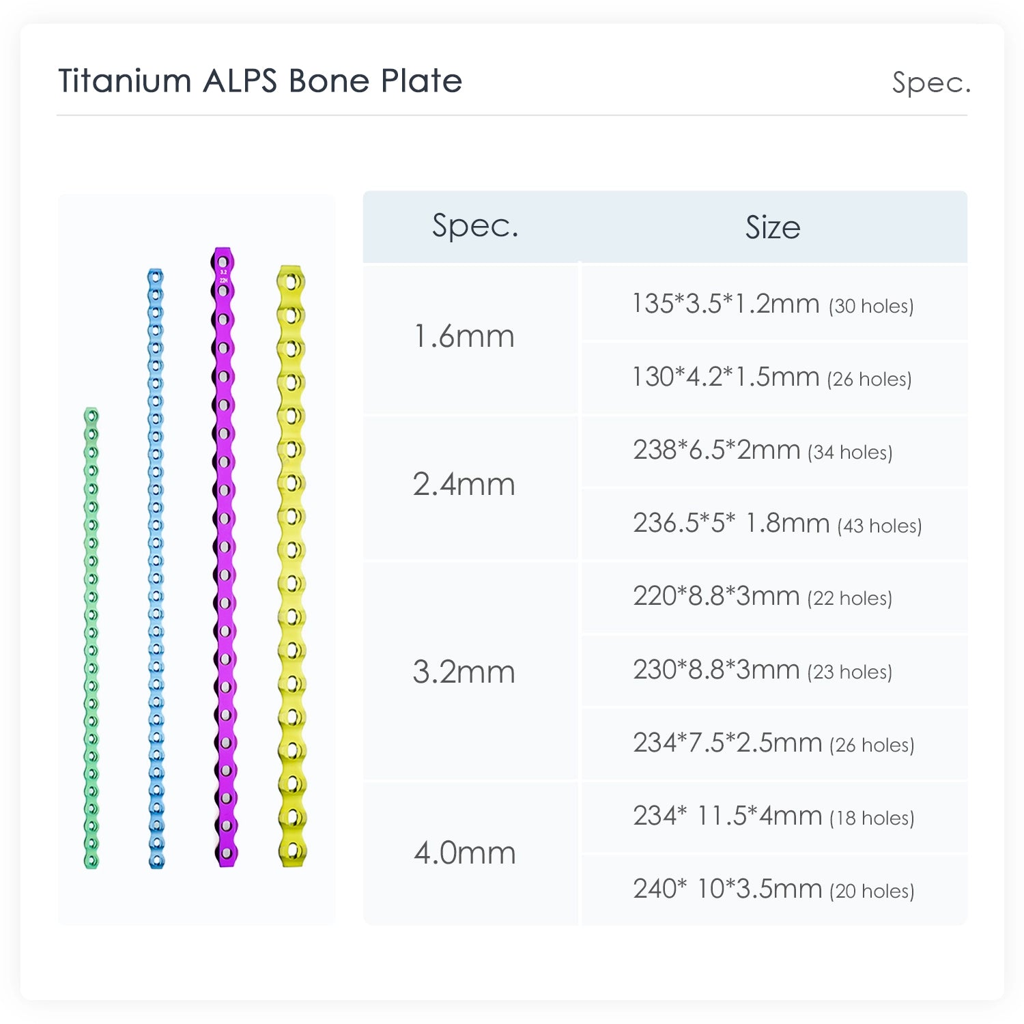Select the yellow bone plate image
The image size is (1024, 1024).
click(x=291, y=567)
